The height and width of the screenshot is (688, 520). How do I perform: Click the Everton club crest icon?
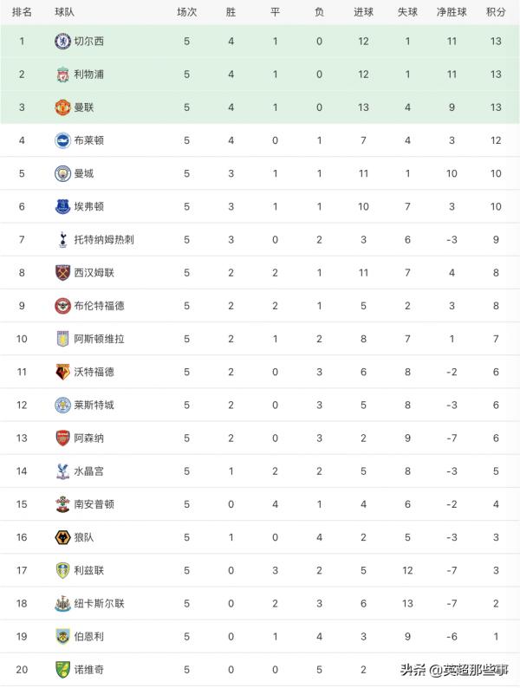pos(62,206)
